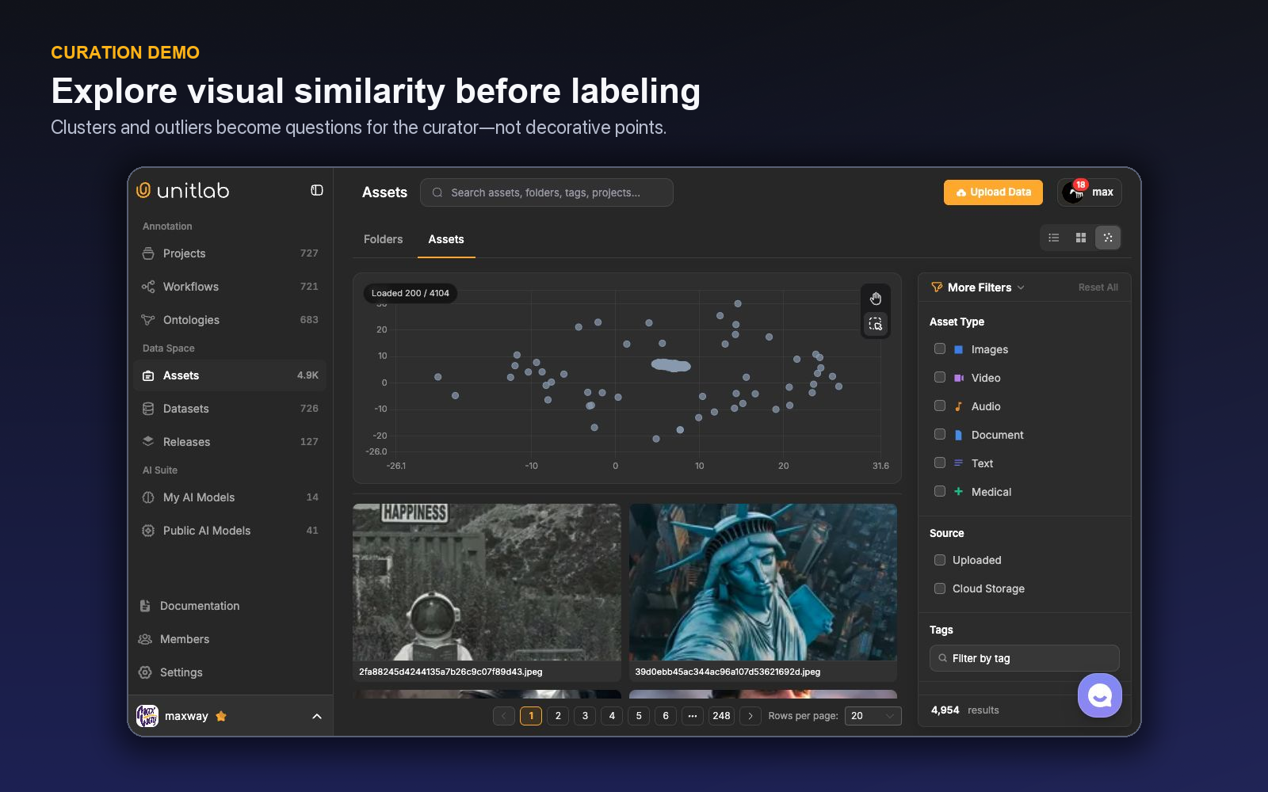The width and height of the screenshot is (1268, 792).
Task: Click the Documentation icon
Action: tap(145, 606)
